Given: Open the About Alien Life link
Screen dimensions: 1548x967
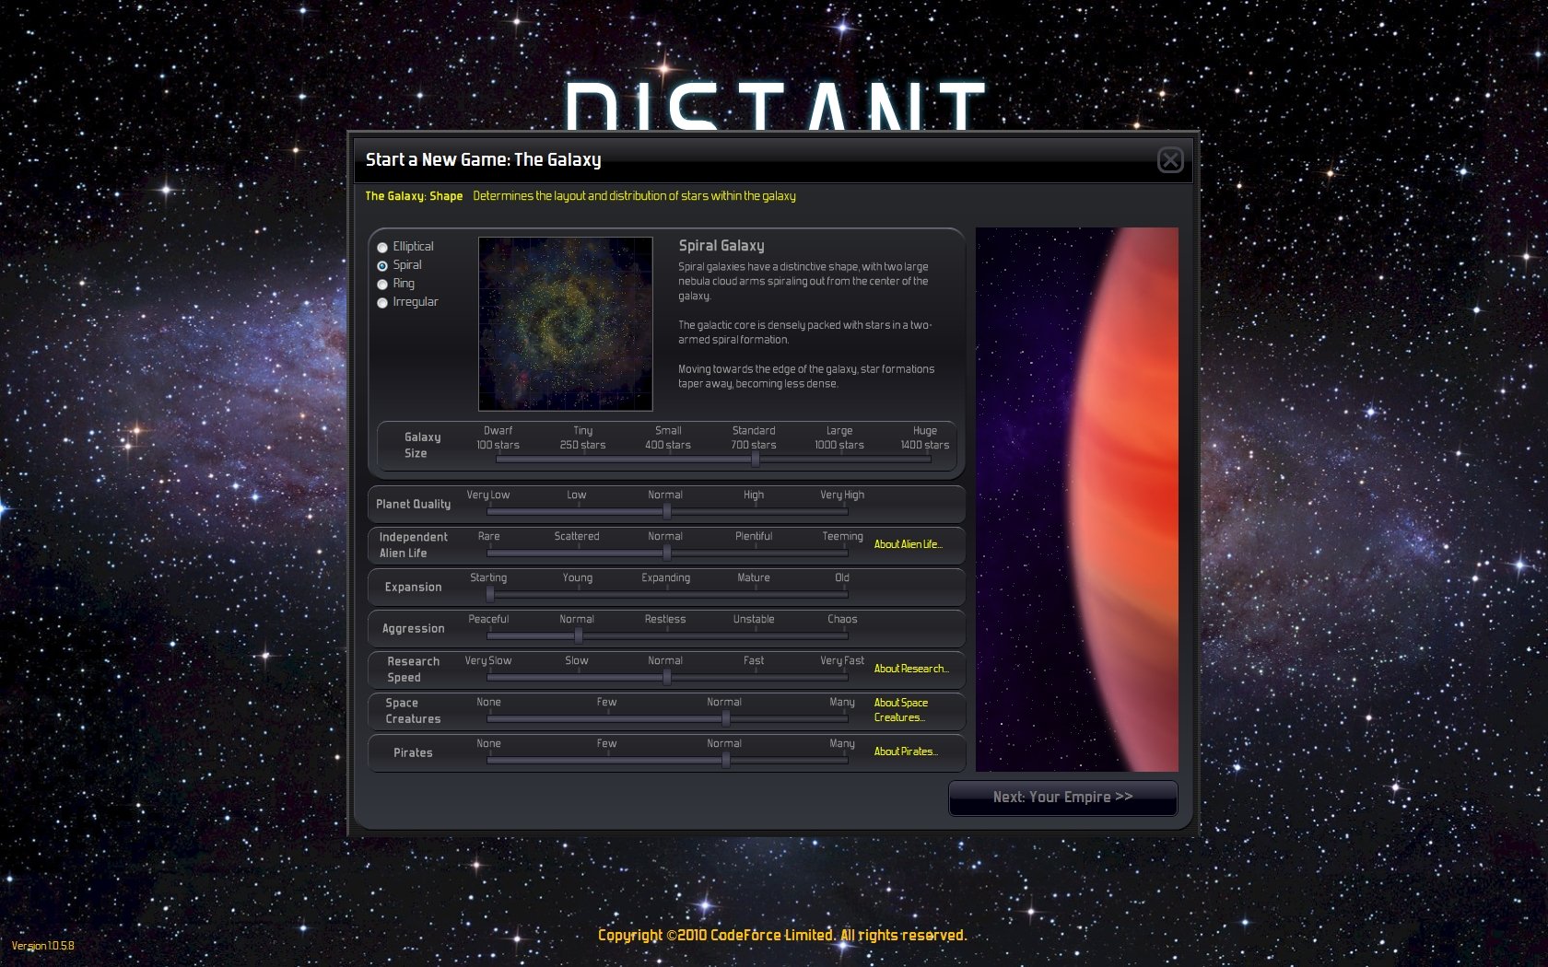Looking at the screenshot, I should pos(908,544).
